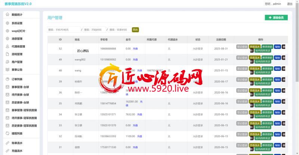Click the 开始时间 search date field

pyautogui.click(x=94, y=29)
